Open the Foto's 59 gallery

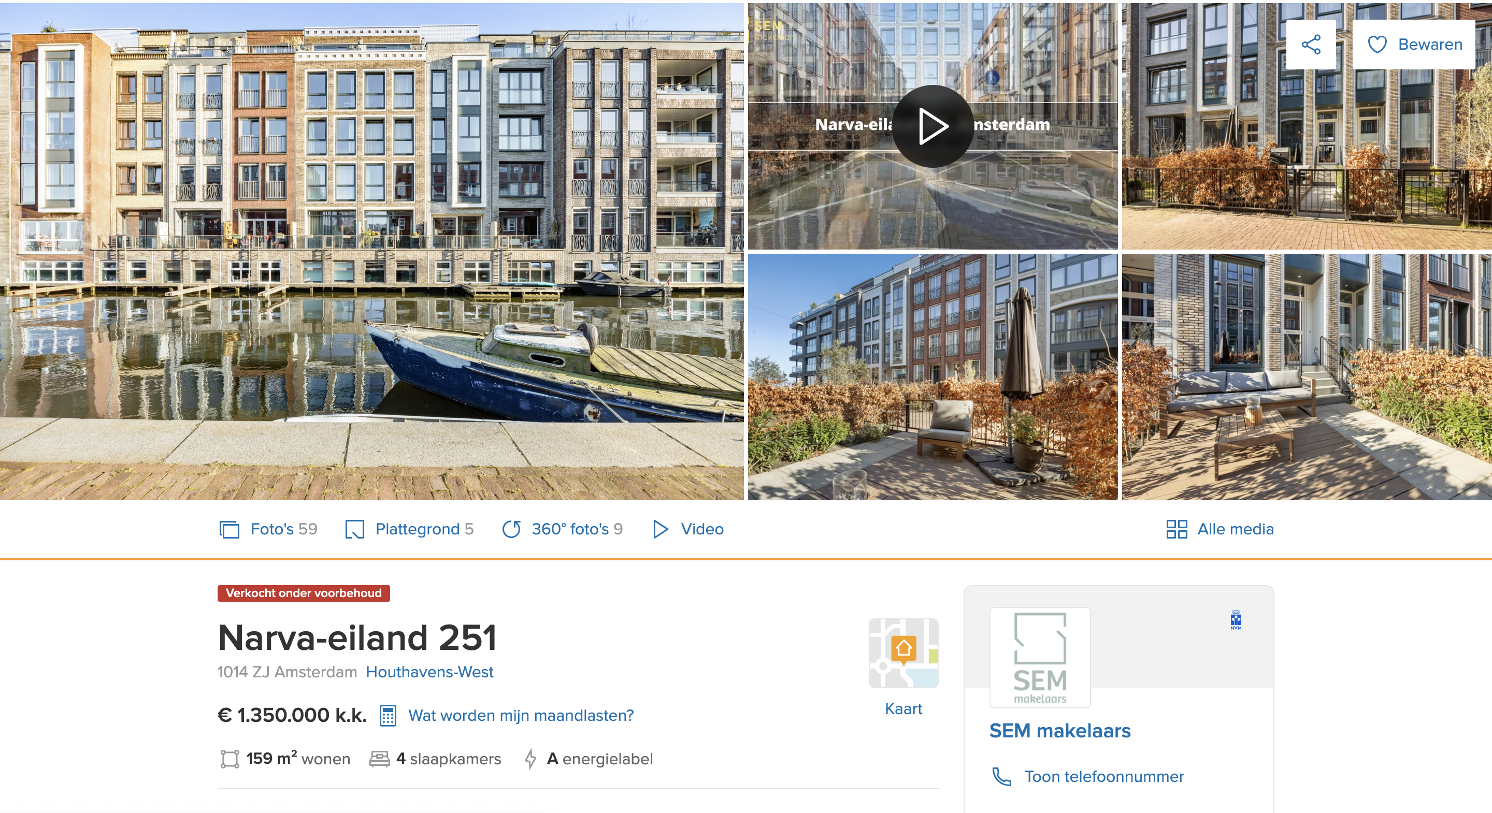click(268, 529)
